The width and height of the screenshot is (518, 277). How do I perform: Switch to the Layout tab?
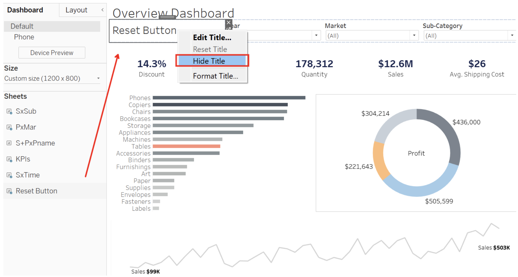[x=76, y=10]
